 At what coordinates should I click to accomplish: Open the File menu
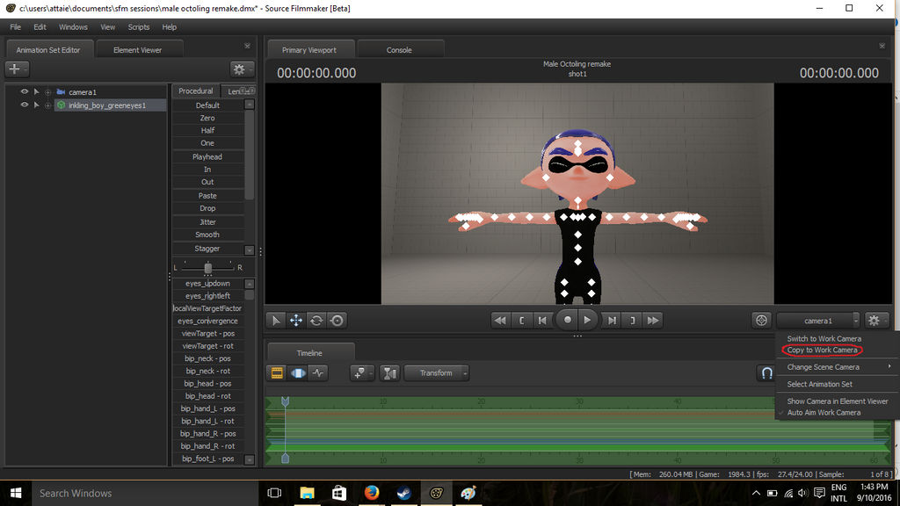click(x=16, y=27)
